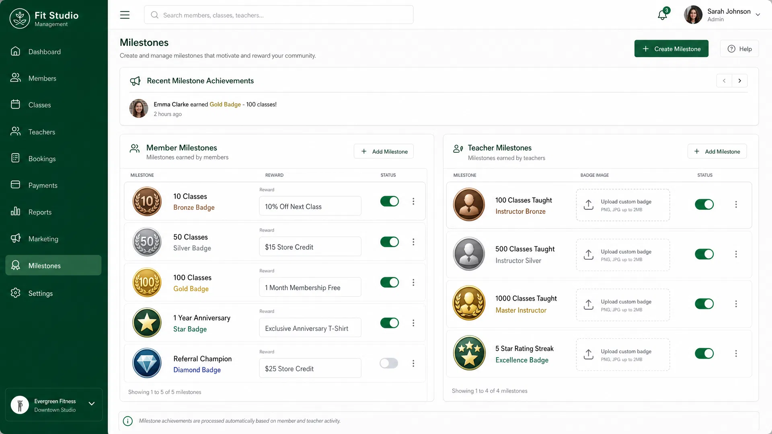Screen dimensions: 772x434
Task: Click upload icon for 100 Classes Taught
Action: (x=589, y=205)
